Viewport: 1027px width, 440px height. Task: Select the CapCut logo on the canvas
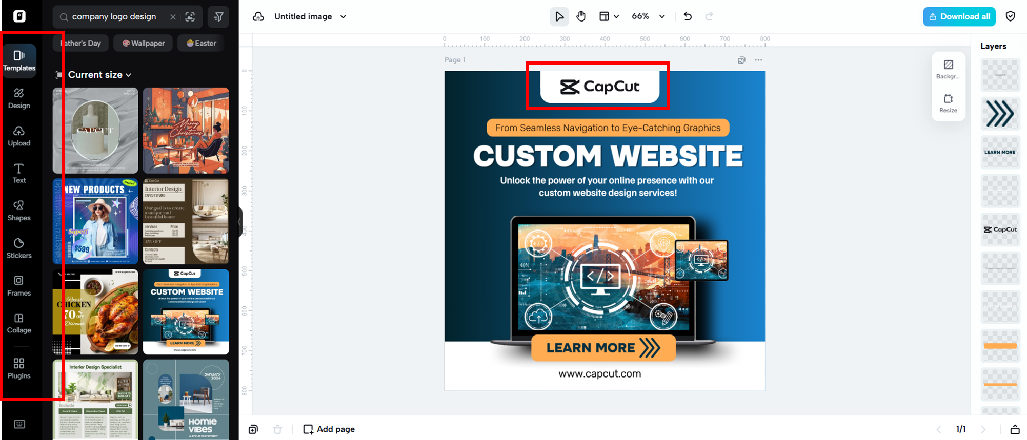coord(599,87)
